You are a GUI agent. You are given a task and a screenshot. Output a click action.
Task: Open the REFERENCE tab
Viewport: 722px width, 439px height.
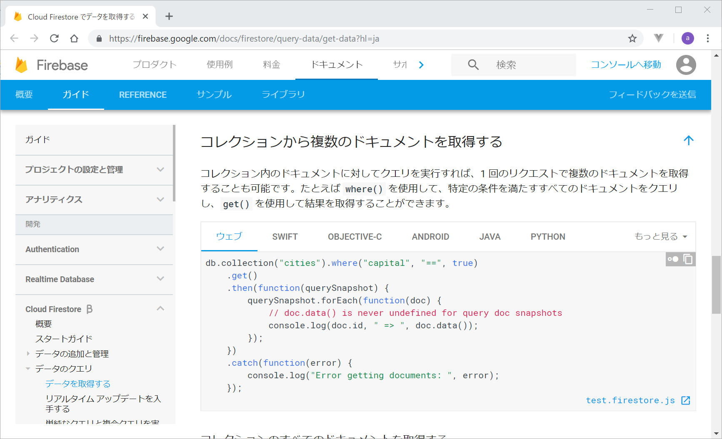point(142,95)
